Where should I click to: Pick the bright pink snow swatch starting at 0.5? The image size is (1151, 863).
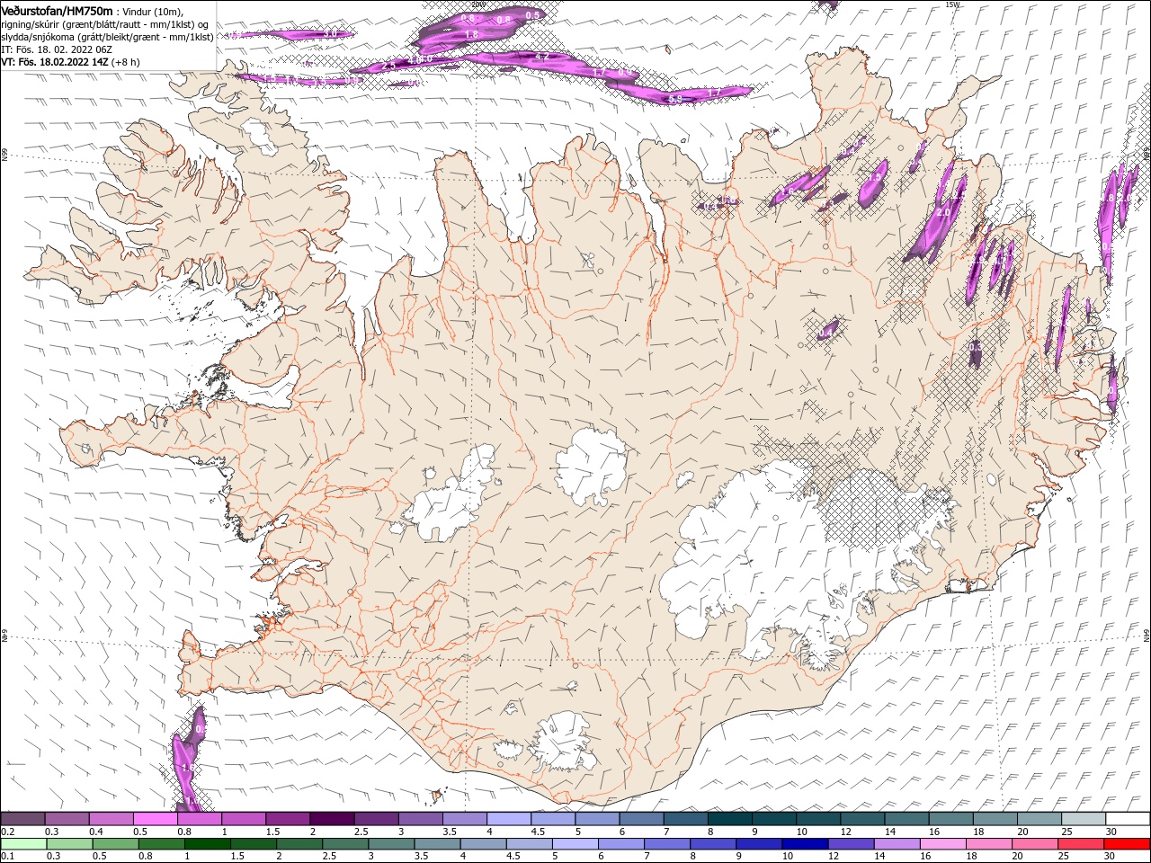(x=155, y=818)
